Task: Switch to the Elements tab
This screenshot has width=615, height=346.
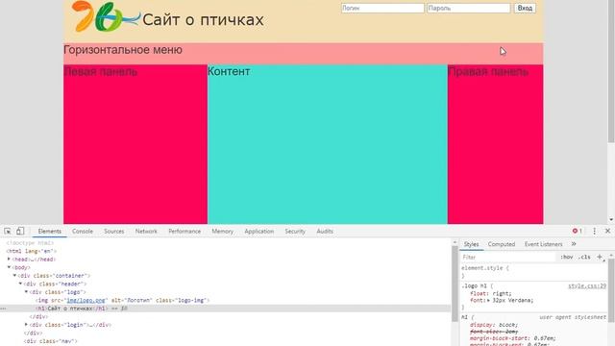Action: [49, 232]
